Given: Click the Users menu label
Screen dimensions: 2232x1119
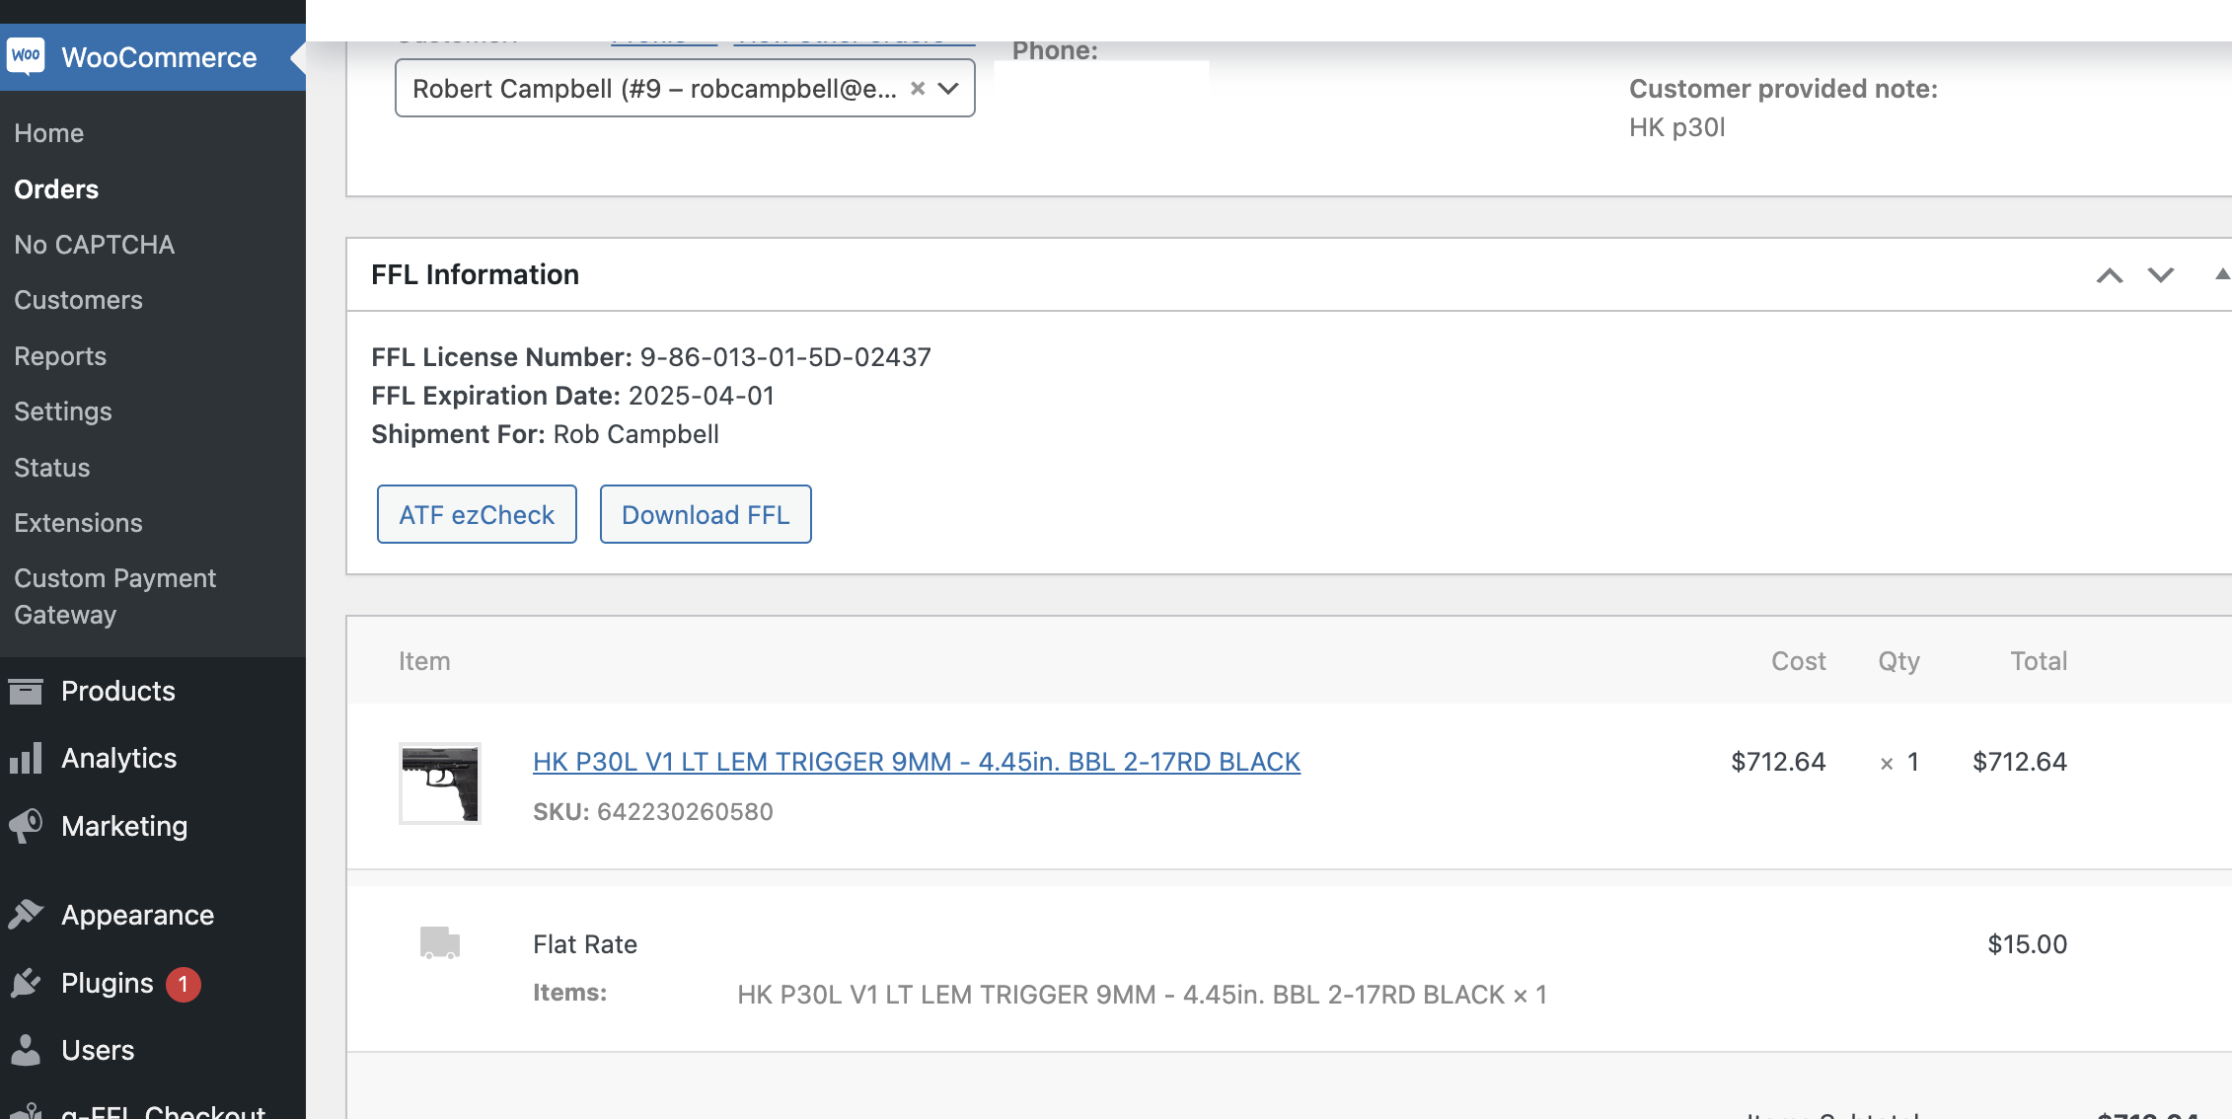Looking at the screenshot, I should coord(98,1050).
